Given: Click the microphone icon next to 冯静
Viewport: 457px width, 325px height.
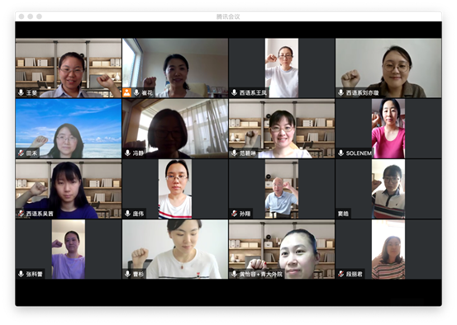Looking at the screenshot, I should pyautogui.click(x=127, y=153).
